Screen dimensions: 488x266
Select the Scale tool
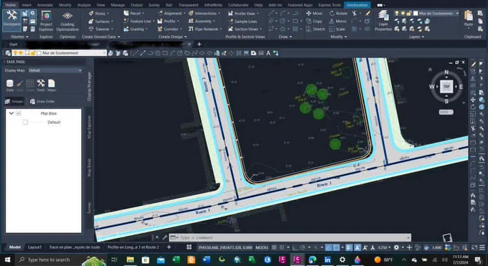tap(337, 29)
